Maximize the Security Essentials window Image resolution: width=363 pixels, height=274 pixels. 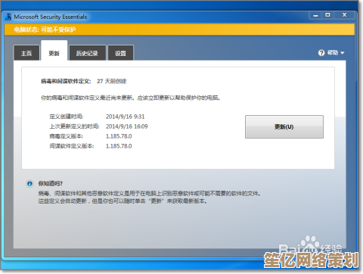click(x=327, y=15)
